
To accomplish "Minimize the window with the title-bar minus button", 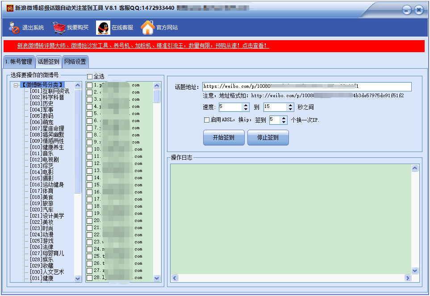I will pyautogui.click(x=407, y=10).
